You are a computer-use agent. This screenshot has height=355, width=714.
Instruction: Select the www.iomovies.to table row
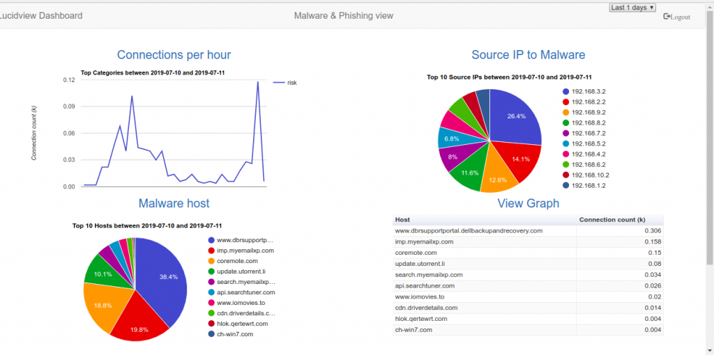529,297
